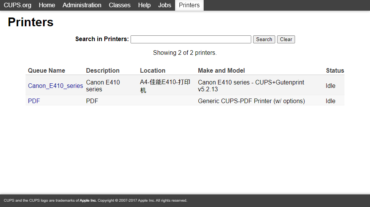370x207 pixels.
Task: Open the CUPS.org site link
Action: point(18,5)
